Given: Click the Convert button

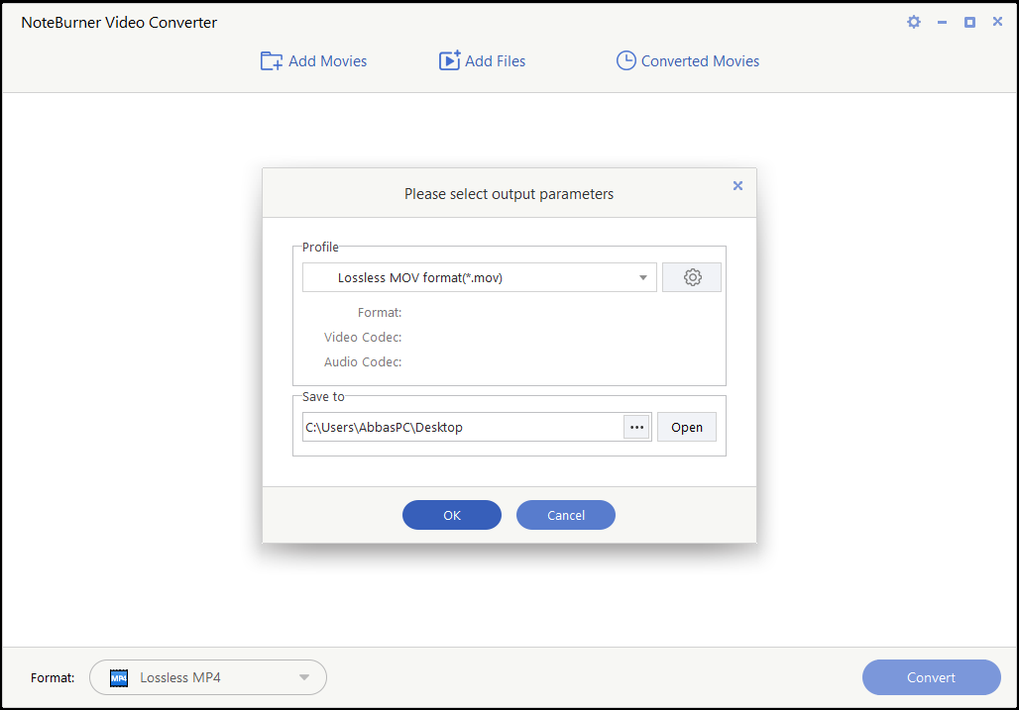Looking at the screenshot, I should click(931, 677).
